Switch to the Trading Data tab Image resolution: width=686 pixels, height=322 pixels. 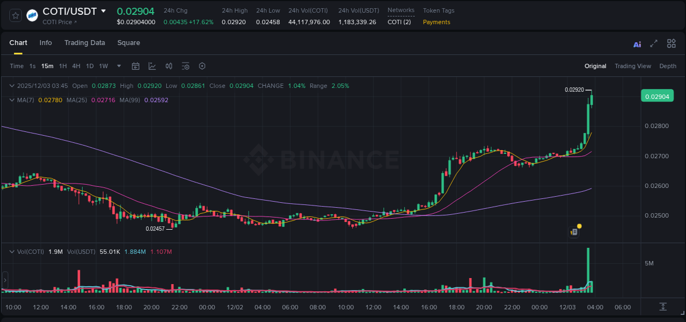(x=85, y=43)
